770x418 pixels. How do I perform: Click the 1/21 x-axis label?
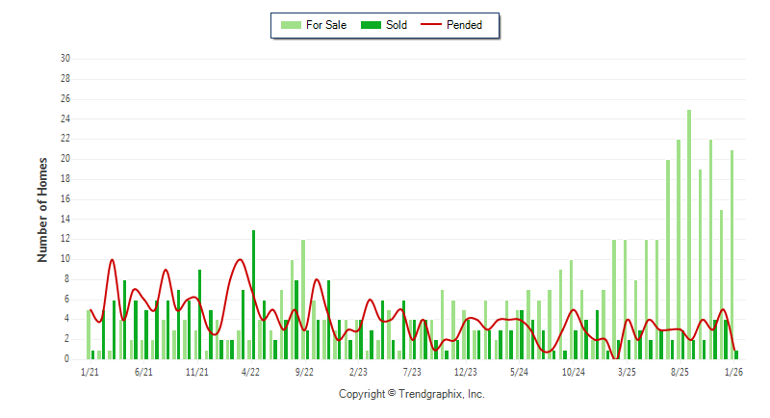coord(90,372)
